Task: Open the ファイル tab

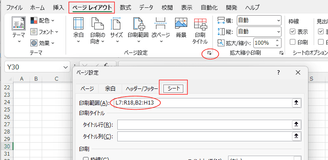Action: (14, 8)
